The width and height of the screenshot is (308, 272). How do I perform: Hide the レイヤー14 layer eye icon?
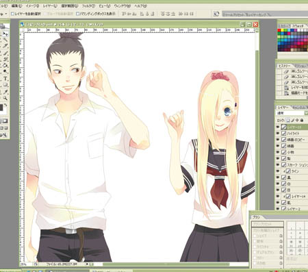pos(278,196)
